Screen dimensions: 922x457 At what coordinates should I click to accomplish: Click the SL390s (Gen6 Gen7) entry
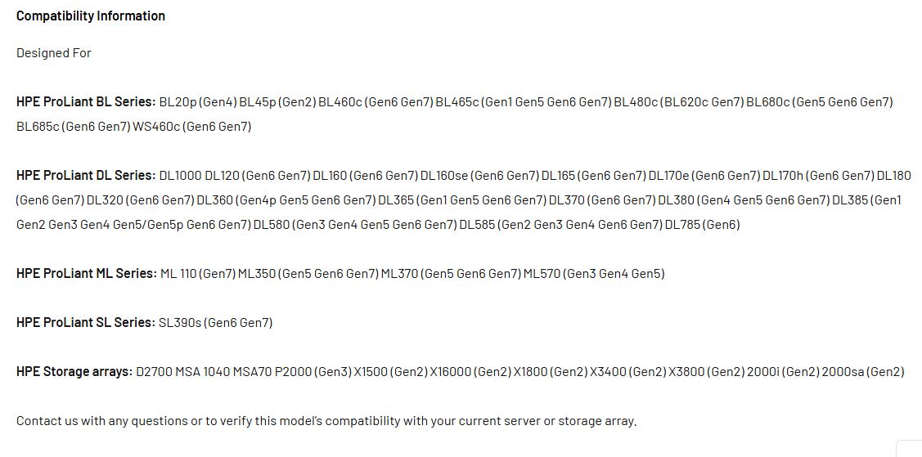pos(216,322)
